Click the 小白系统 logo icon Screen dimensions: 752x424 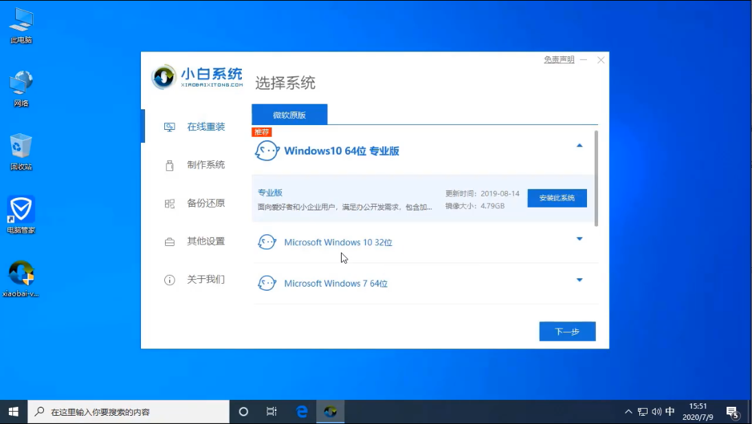(163, 77)
